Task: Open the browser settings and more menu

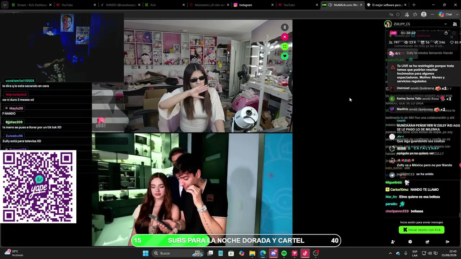Action: click(432, 14)
